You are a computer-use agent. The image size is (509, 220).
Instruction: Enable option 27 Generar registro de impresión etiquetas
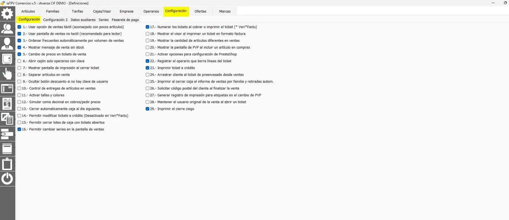(147, 95)
